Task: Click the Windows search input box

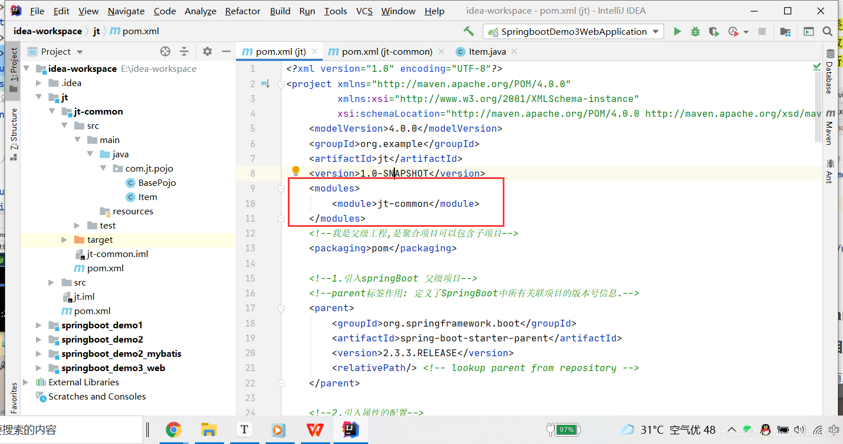Action: pyautogui.click(x=71, y=430)
